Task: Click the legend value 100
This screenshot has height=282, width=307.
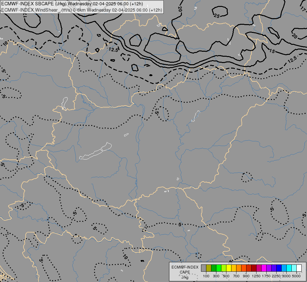Action: point(206,276)
